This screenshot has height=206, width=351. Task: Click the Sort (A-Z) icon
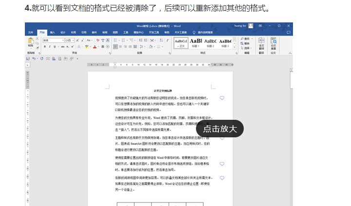click(x=161, y=40)
